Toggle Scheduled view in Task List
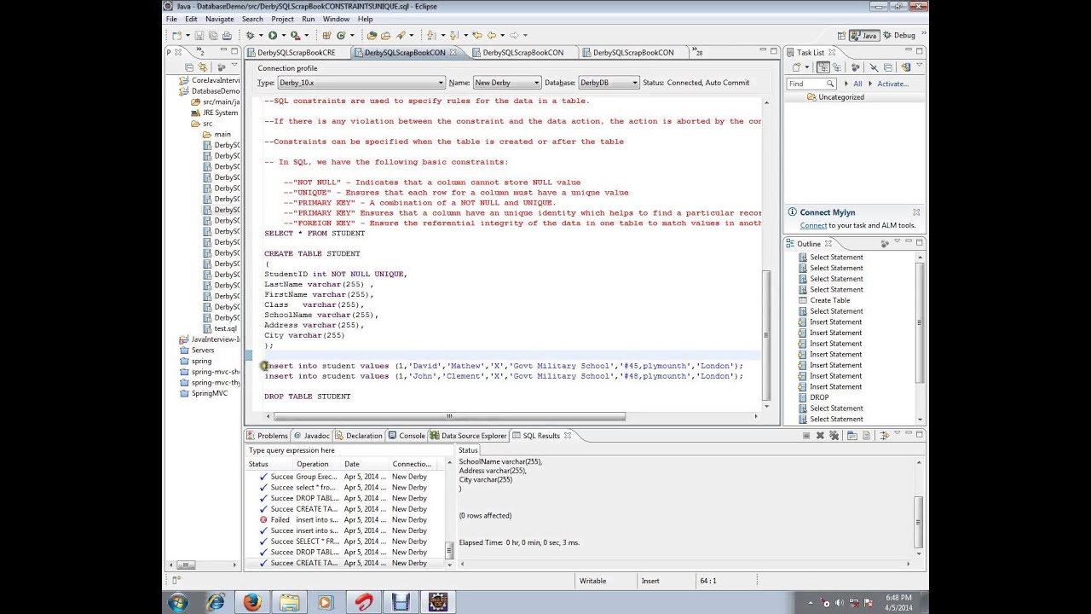Screen dimensions: 1091x614 pos(837,67)
